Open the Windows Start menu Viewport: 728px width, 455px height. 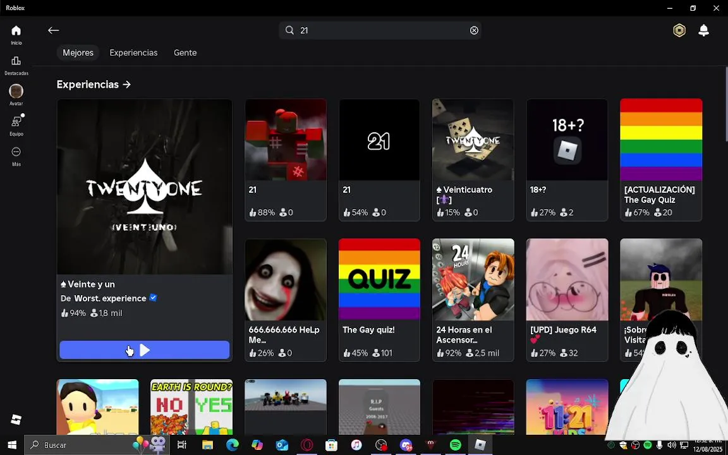tap(12, 445)
